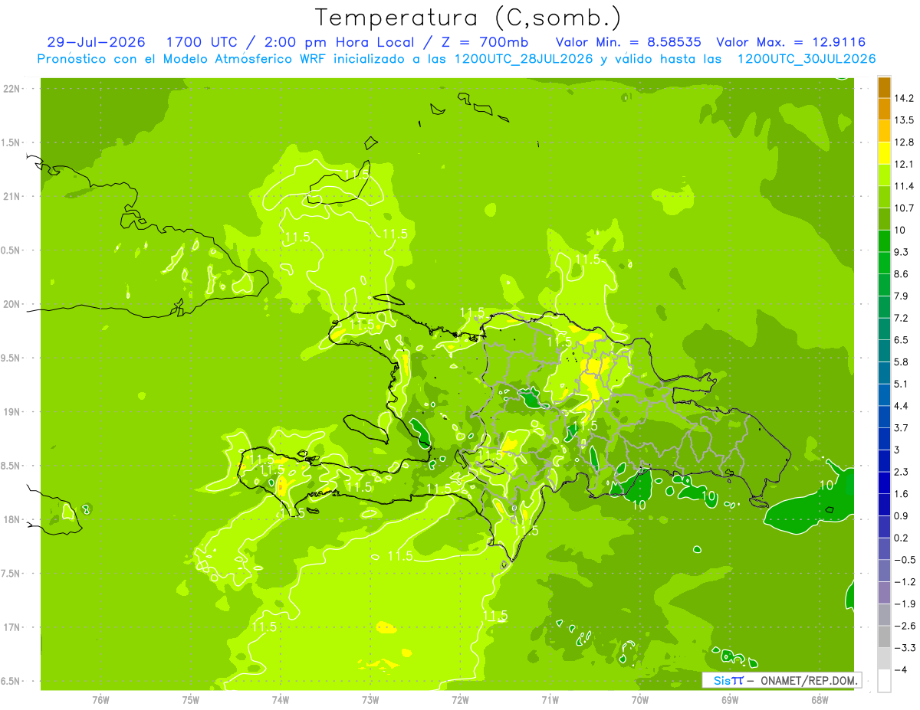Click the "2.3" color scale value
920x710 pixels.
coord(902,472)
